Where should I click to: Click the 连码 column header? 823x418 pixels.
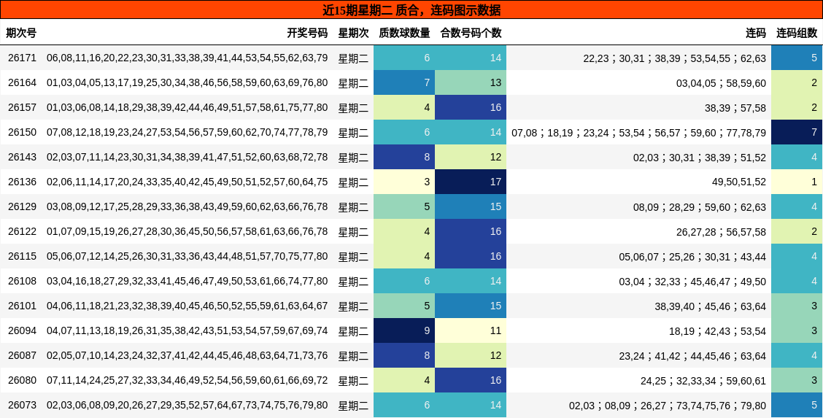[x=756, y=33]
